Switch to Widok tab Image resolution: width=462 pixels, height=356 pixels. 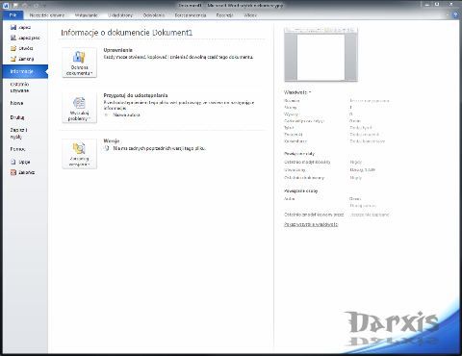(x=250, y=15)
